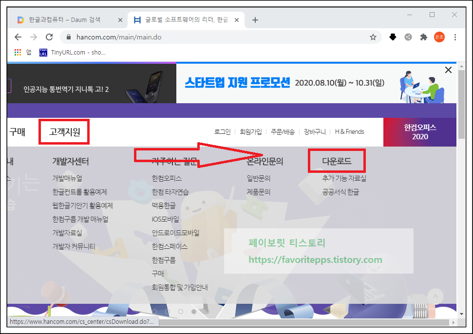Open 개발매뉴얼

point(67,178)
